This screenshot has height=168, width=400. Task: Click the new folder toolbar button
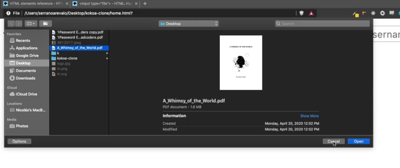point(45,23)
